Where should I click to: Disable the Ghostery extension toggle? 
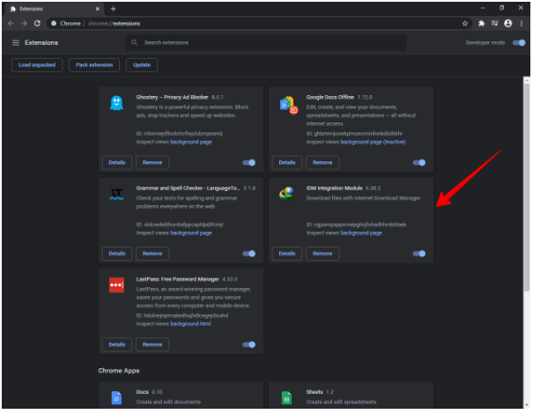(248, 162)
